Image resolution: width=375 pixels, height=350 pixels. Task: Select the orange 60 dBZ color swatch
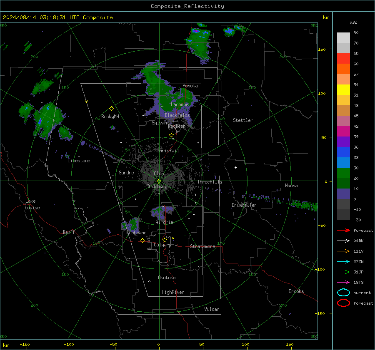tap(343, 69)
